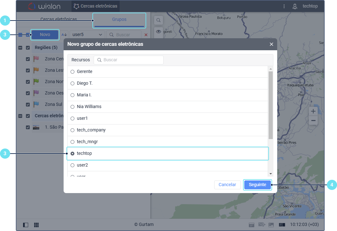Toggle the eye visibility icon on map

click(159, 31)
